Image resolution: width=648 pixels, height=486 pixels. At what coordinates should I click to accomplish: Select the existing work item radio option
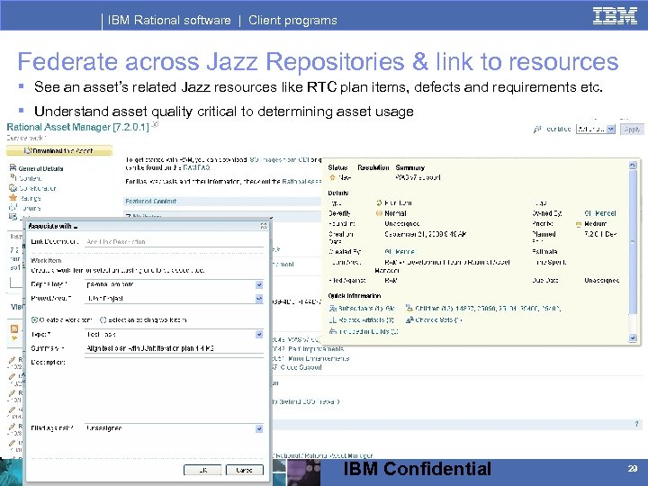[x=103, y=319]
